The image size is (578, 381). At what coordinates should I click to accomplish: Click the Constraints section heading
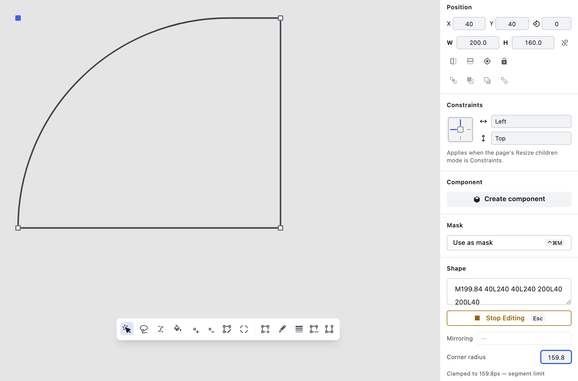465,105
